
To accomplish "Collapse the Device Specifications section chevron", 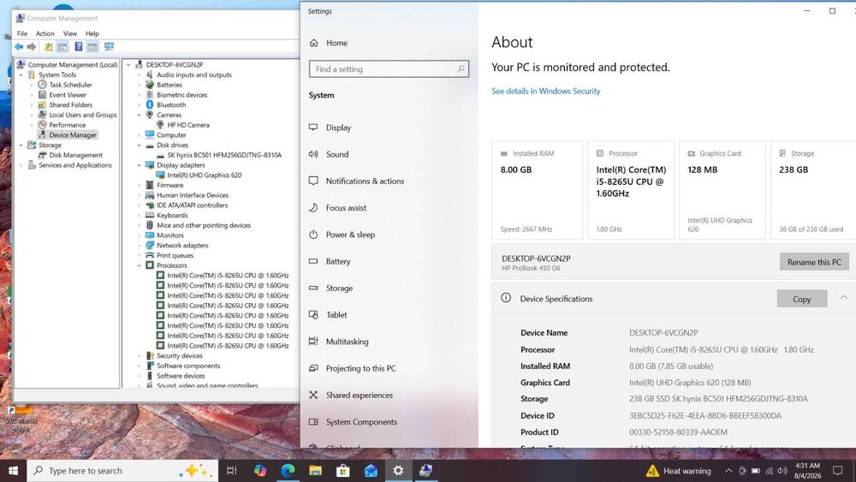I will click(843, 298).
